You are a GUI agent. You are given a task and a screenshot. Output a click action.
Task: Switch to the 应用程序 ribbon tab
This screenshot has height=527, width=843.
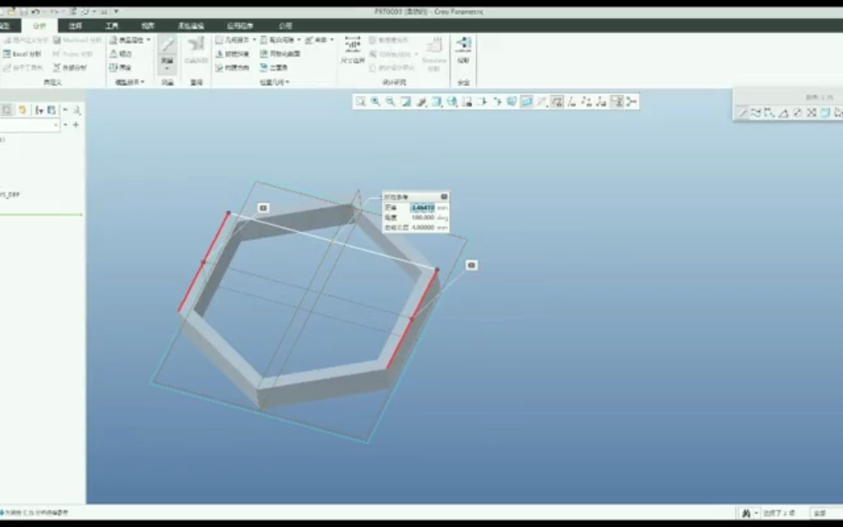[240, 26]
